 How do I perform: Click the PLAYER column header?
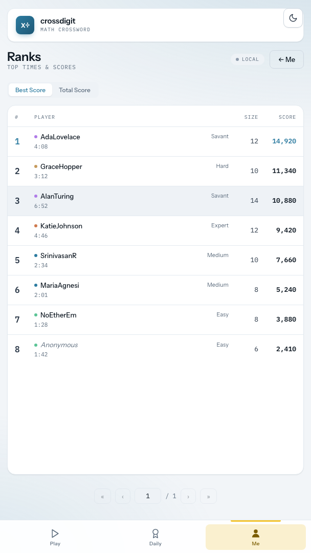tap(45, 117)
